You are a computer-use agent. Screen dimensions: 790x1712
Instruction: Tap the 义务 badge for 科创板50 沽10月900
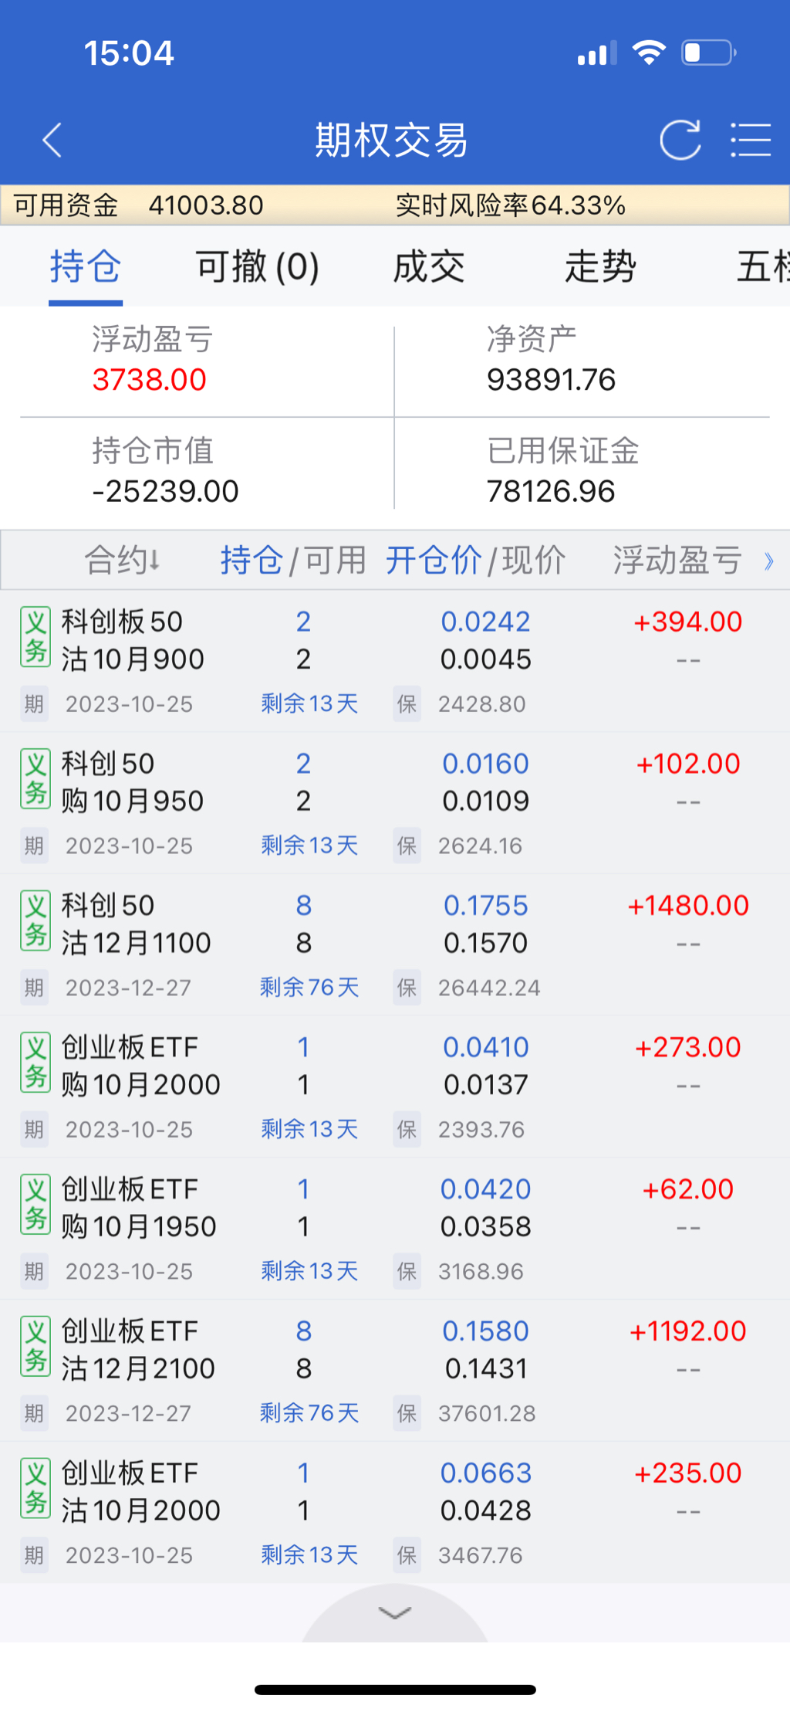[x=35, y=637]
